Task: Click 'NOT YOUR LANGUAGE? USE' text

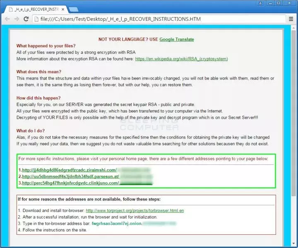Action: tap(128, 39)
